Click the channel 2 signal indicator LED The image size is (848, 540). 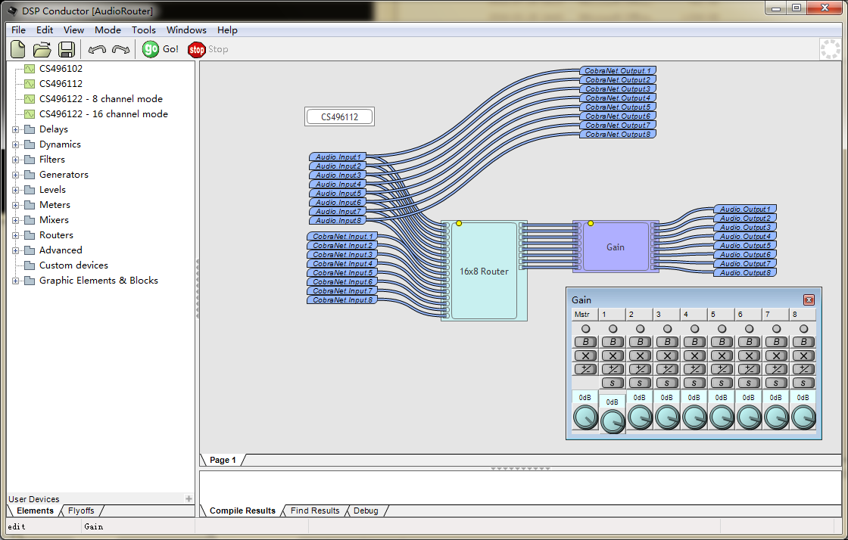(640, 329)
